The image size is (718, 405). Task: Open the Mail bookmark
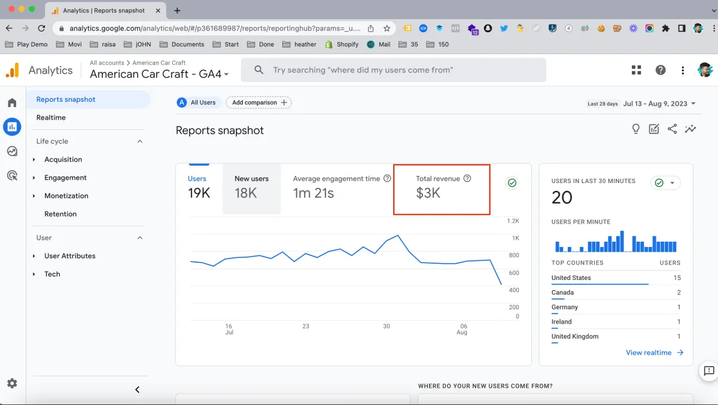[x=379, y=44]
